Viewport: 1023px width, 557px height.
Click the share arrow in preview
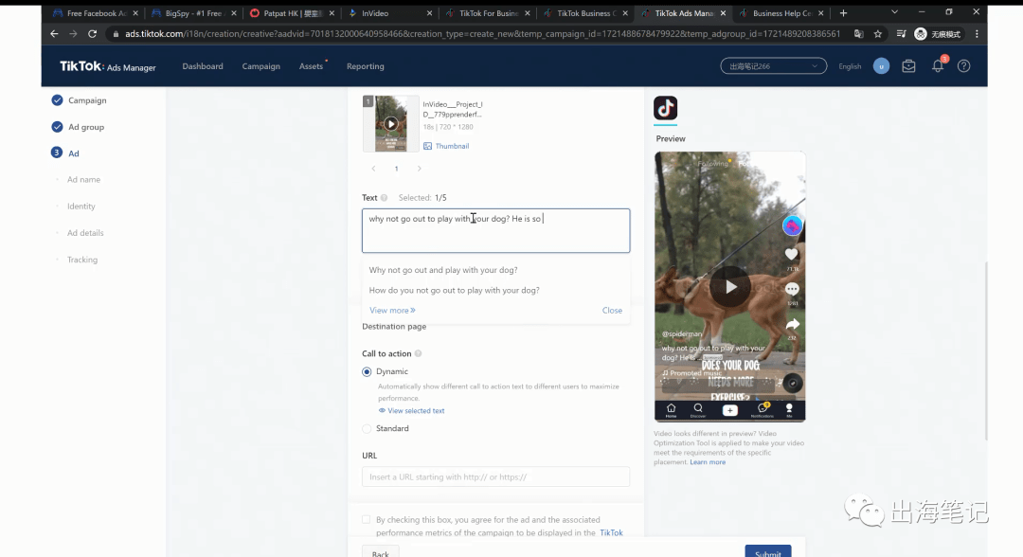793,324
